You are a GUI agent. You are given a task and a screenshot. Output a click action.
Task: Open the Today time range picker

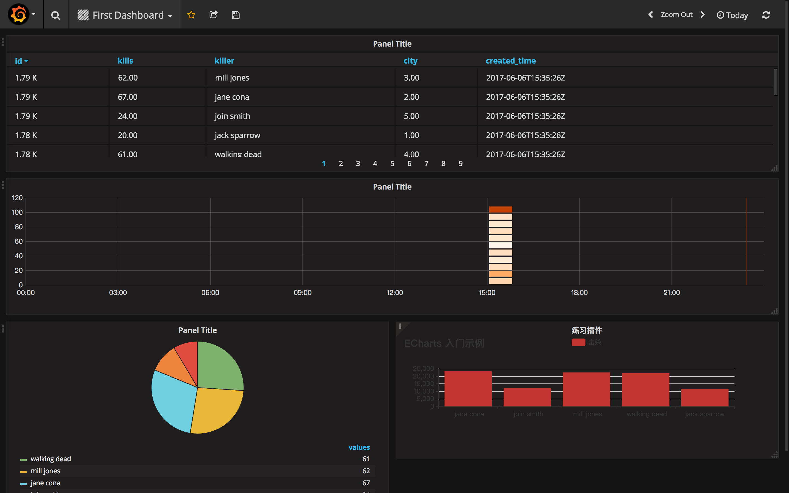[x=732, y=15]
